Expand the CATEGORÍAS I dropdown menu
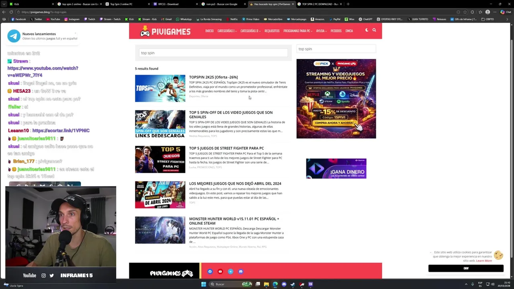The width and height of the screenshot is (514, 289). 227,31
